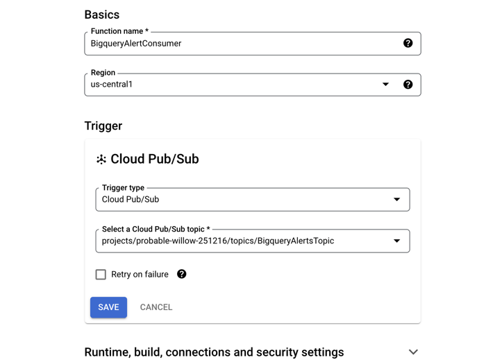Open the Region dropdown arrow
Image resolution: width=502 pixels, height=362 pixels.
point(385,85)
